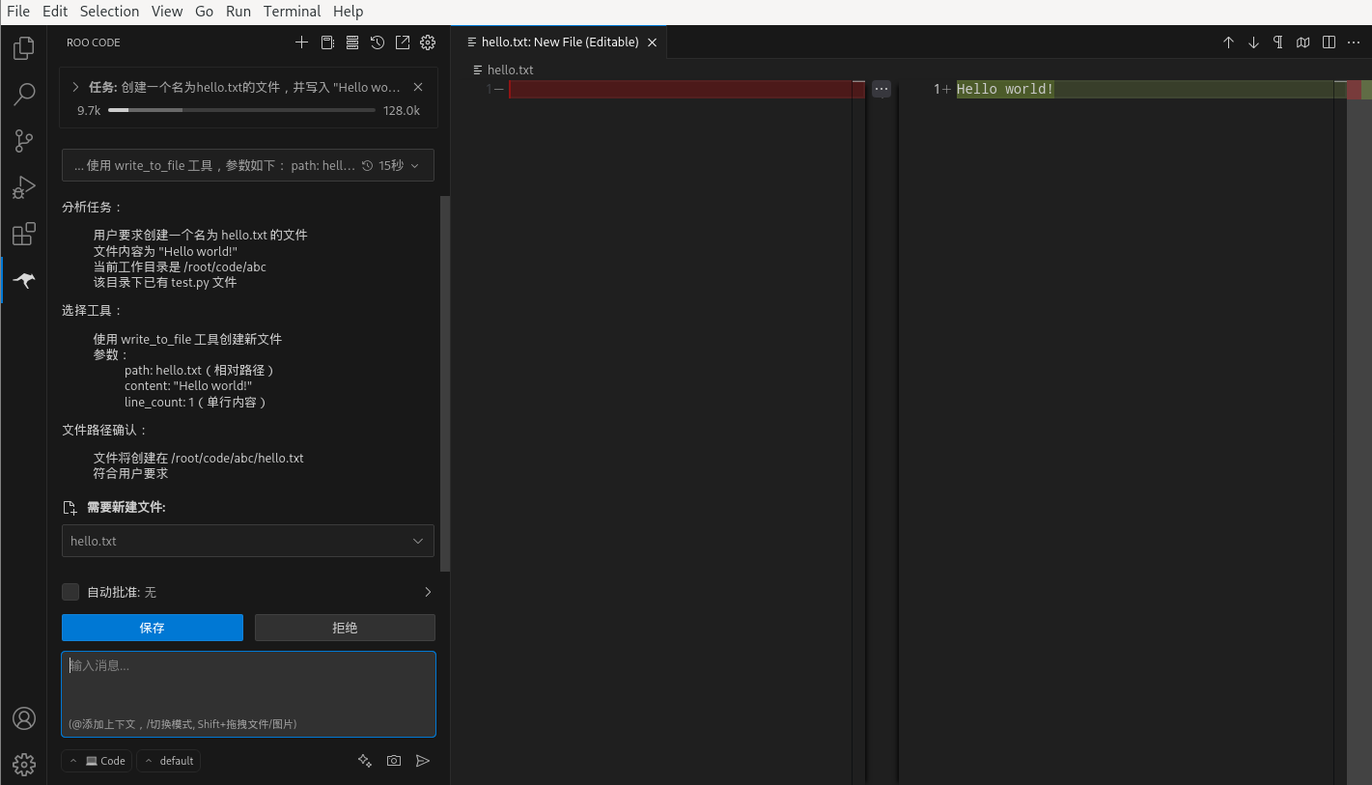This screenshot has height=785, width=1372.
Task: Open the Source Control view
Action: tap(24, 141)
